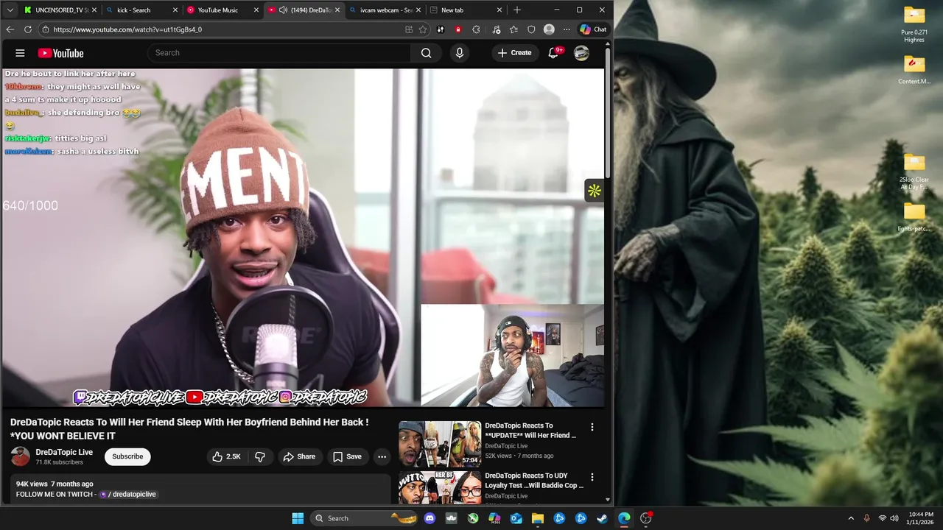The width and height of the screenshot is (943, 530).
Task: Open the Edge settings ellipsis menu
Action: (567, 29)
